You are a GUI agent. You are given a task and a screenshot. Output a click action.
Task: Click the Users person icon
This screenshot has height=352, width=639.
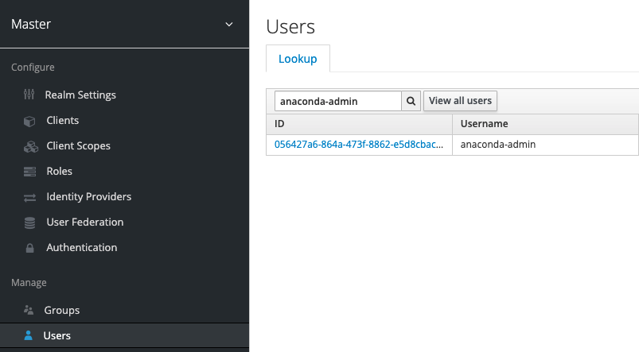28,335
